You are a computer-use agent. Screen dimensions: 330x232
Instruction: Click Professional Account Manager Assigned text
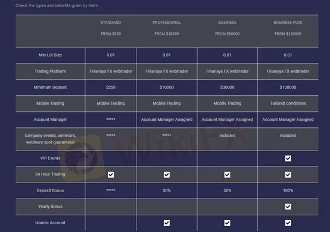167,120
